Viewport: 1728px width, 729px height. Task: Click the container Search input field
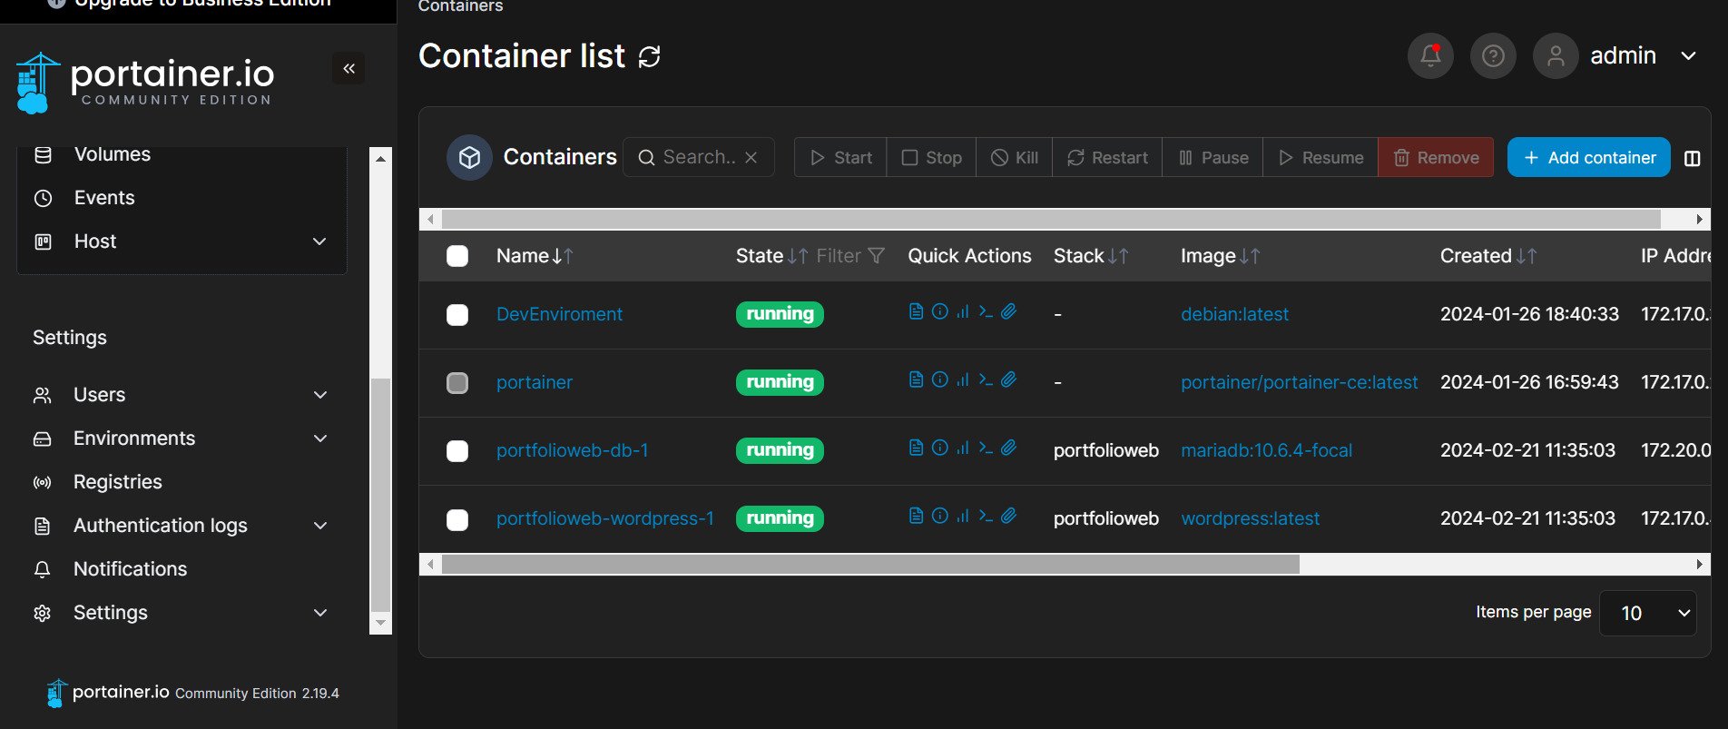[x=697, y=157]
